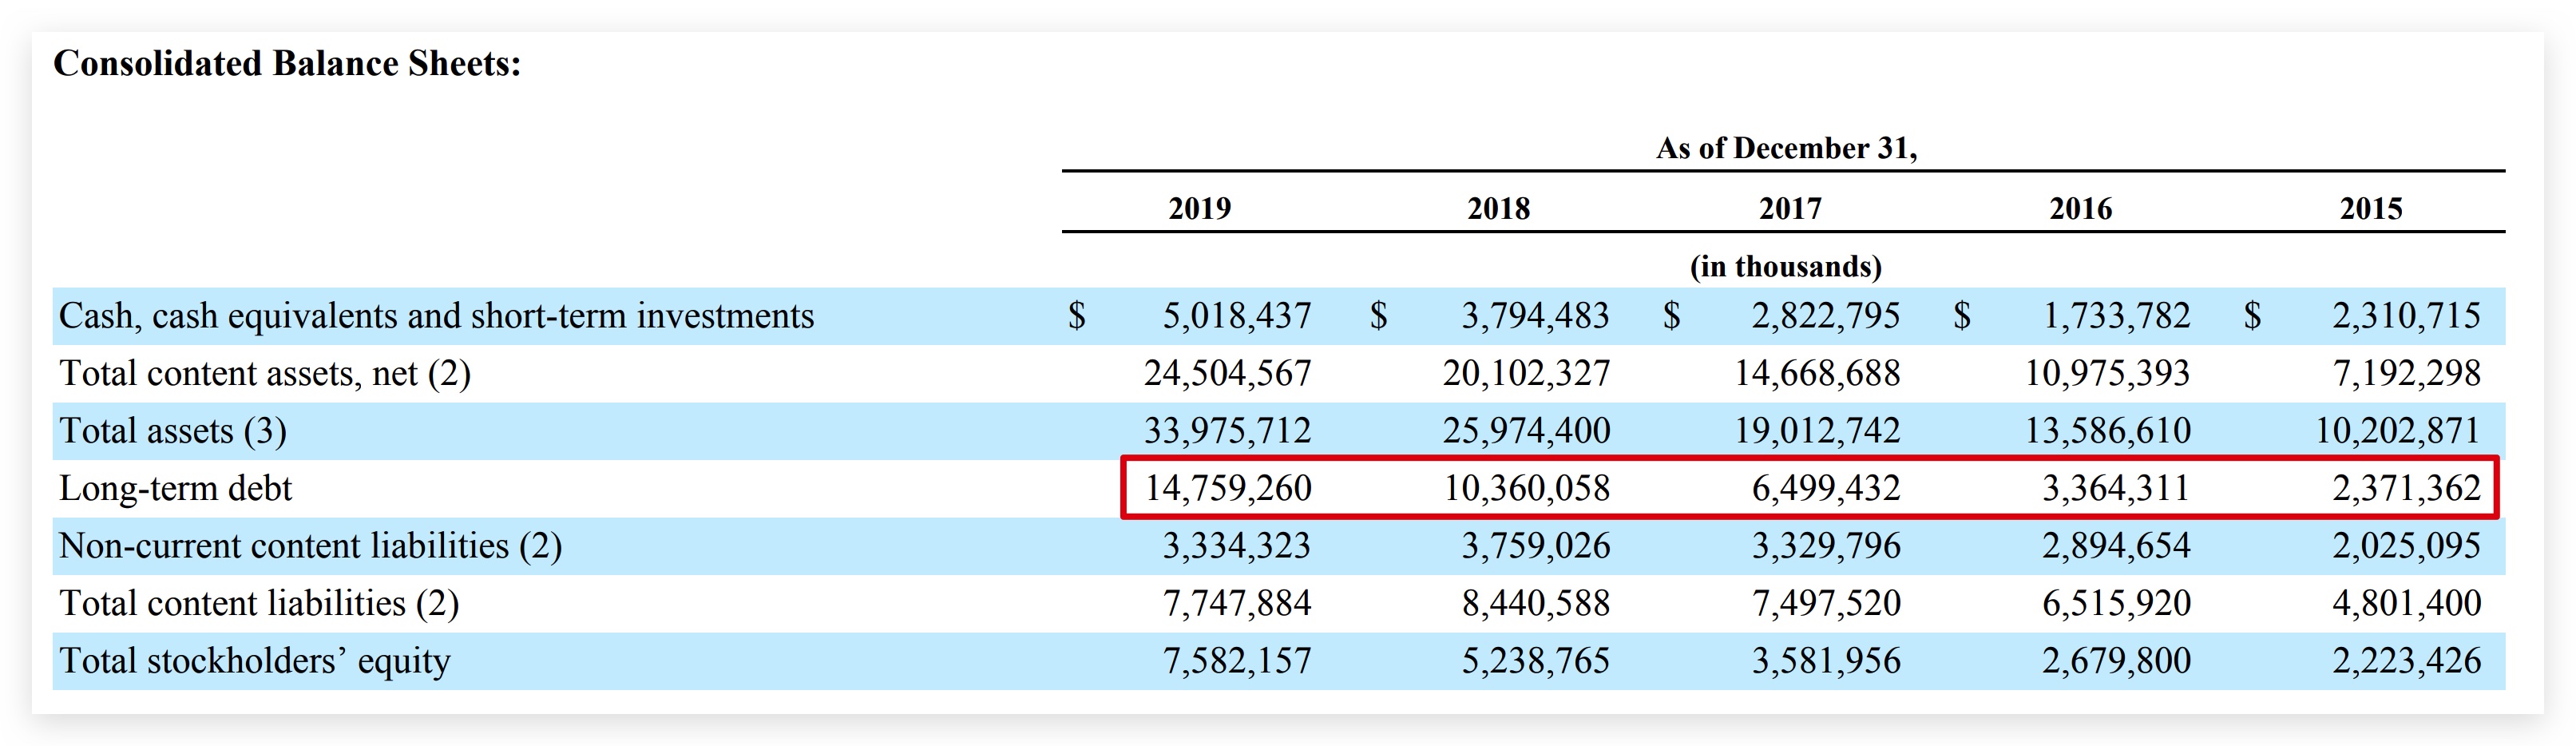Click the 2016 column header
Viewport: 2576px width, 746px height.
point(2080,208)
